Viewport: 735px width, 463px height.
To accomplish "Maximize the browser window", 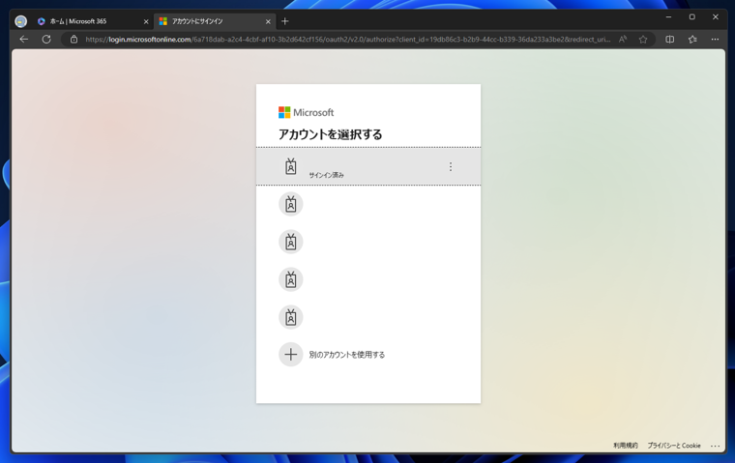I will click(691, 16).
